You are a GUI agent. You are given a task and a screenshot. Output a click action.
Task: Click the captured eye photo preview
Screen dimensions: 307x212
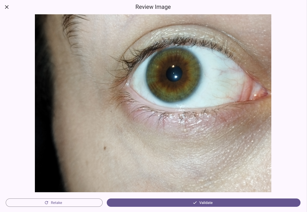[x=153, y=103]
